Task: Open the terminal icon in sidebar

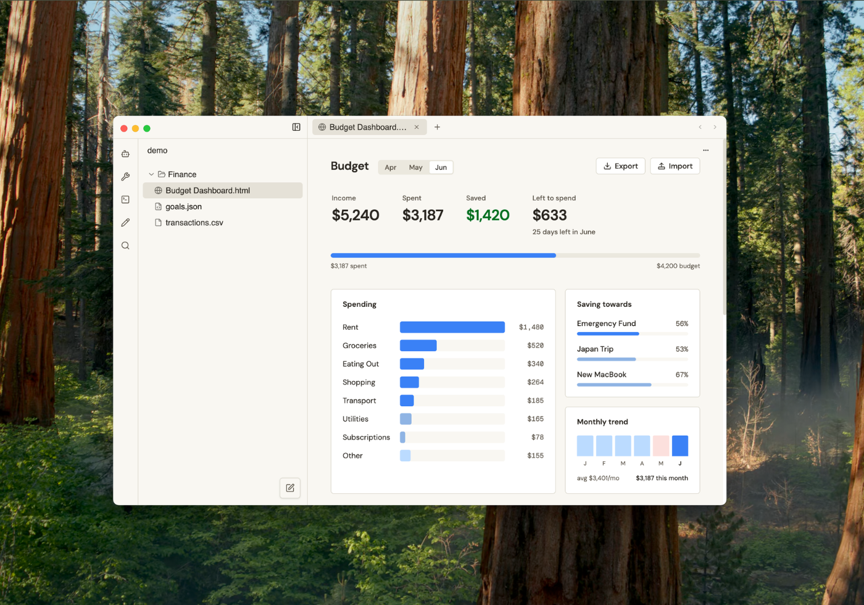Action: tap(125, 199)
